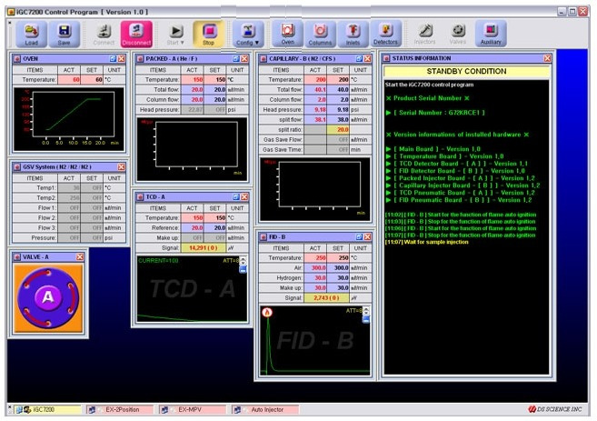
Task: Click the Stop toolbar button
Action: [x=208, y=34]
